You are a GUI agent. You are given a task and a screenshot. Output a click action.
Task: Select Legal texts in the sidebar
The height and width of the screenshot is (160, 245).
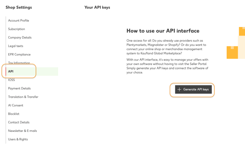[16, 46]
